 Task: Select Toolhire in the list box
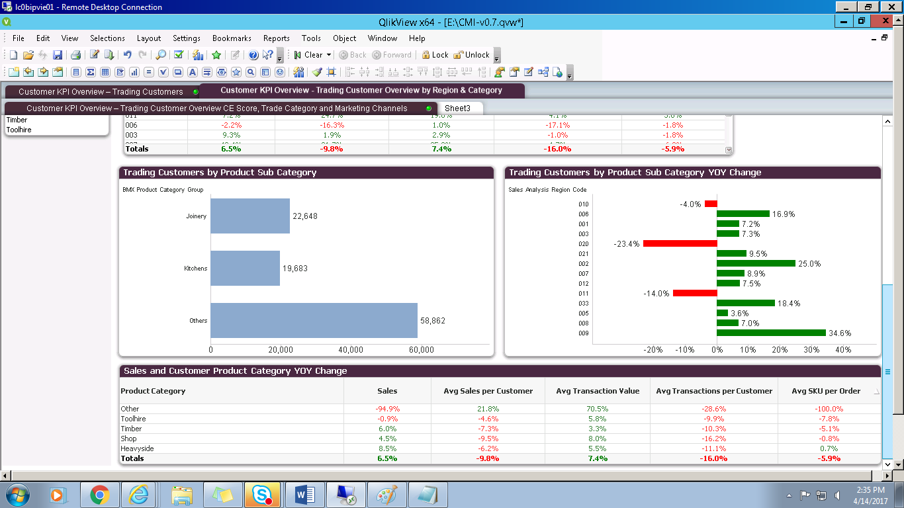pyautogui.click(x=56, y=130)
